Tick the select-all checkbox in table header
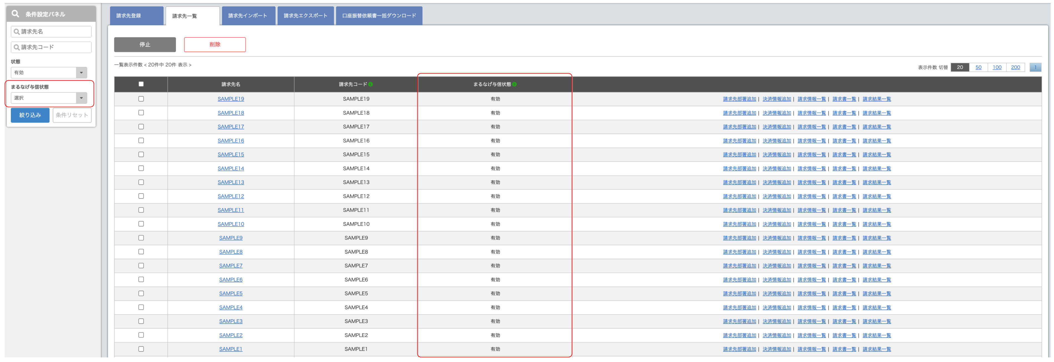 point(141,84)
